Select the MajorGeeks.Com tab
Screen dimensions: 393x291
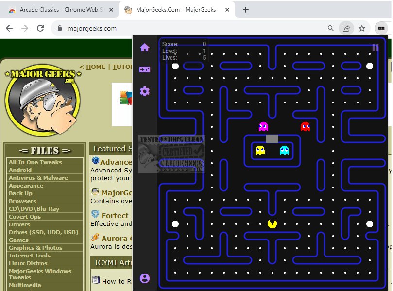[x=176, y=10]
